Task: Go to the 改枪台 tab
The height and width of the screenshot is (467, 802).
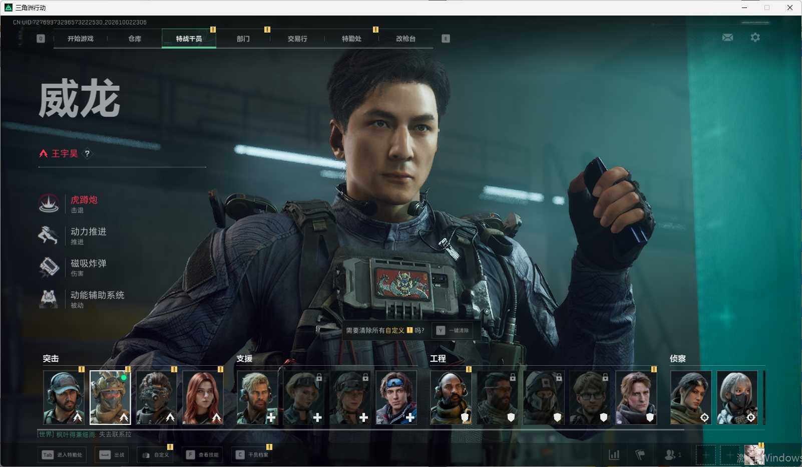Action: tap(406, 39)
